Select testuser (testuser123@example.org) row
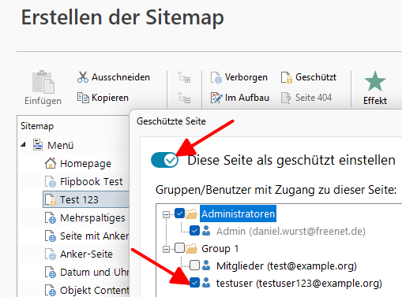This screenshot has width=402, height=297. coord(299,284)
